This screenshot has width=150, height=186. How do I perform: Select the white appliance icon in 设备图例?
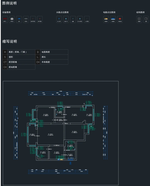tap(12, 20)
